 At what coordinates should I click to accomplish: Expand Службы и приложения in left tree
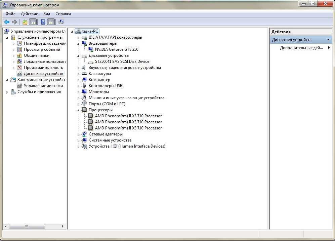coord(7,92)
